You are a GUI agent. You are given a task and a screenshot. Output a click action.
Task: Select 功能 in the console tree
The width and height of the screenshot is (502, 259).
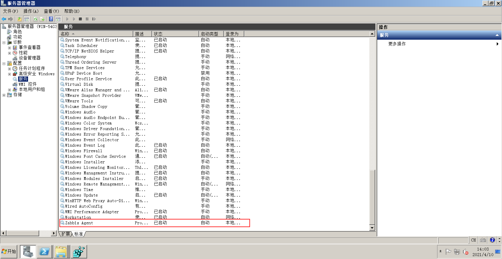(x=17, y=37)
